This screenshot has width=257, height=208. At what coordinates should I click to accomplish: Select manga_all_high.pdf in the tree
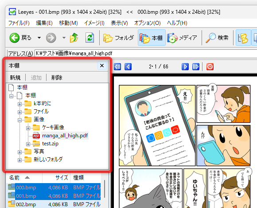[65, 136]
